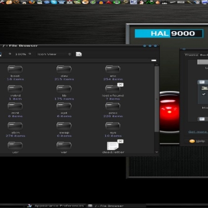
Task: Click the '175 items' label under lib
Action: [x=64, y=99]
